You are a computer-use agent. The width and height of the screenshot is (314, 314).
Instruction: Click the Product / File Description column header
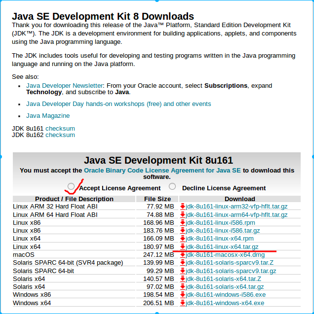click(x=74, y=199)
